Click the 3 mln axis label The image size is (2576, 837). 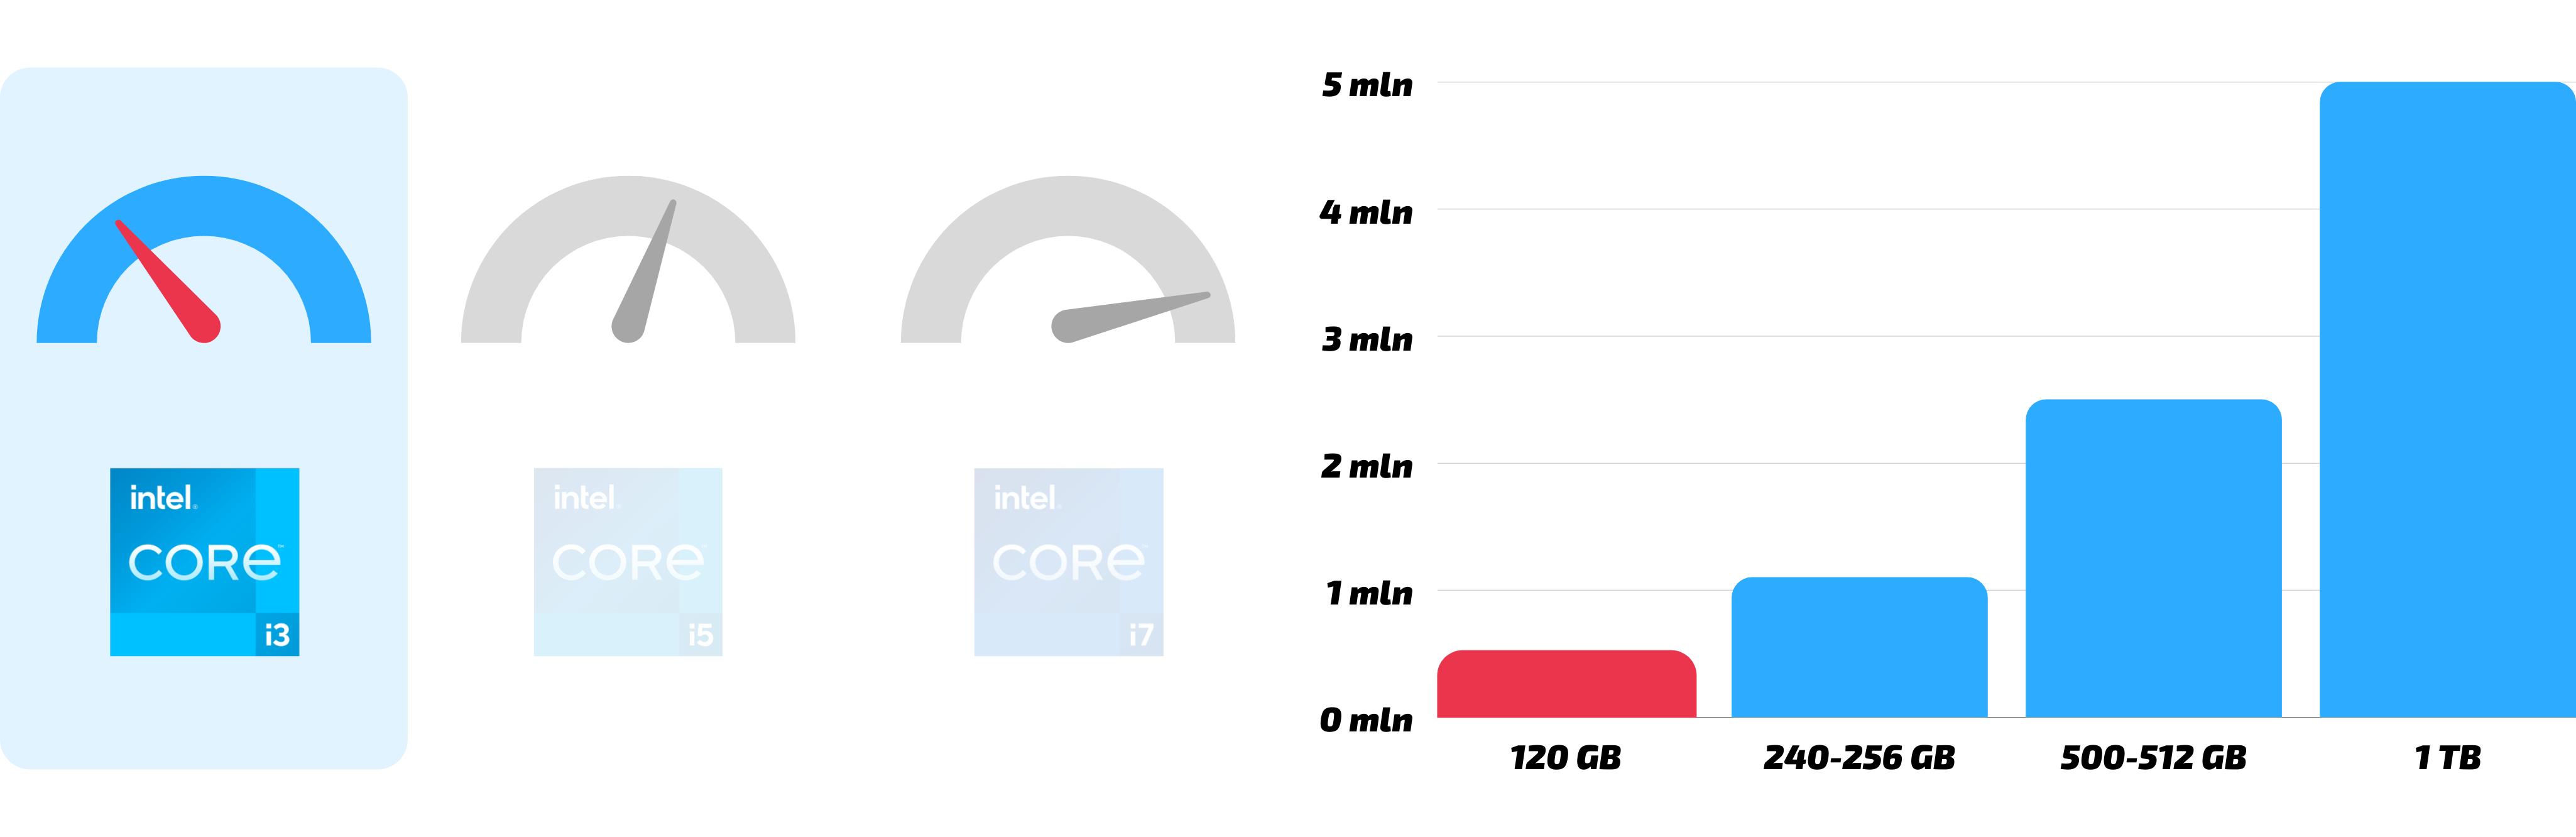[1367, 340]
